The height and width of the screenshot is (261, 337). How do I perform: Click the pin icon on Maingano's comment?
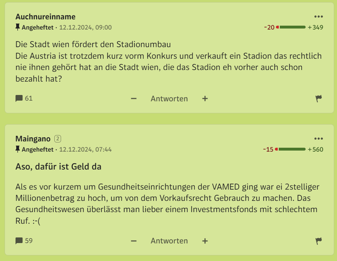point(18,149)
